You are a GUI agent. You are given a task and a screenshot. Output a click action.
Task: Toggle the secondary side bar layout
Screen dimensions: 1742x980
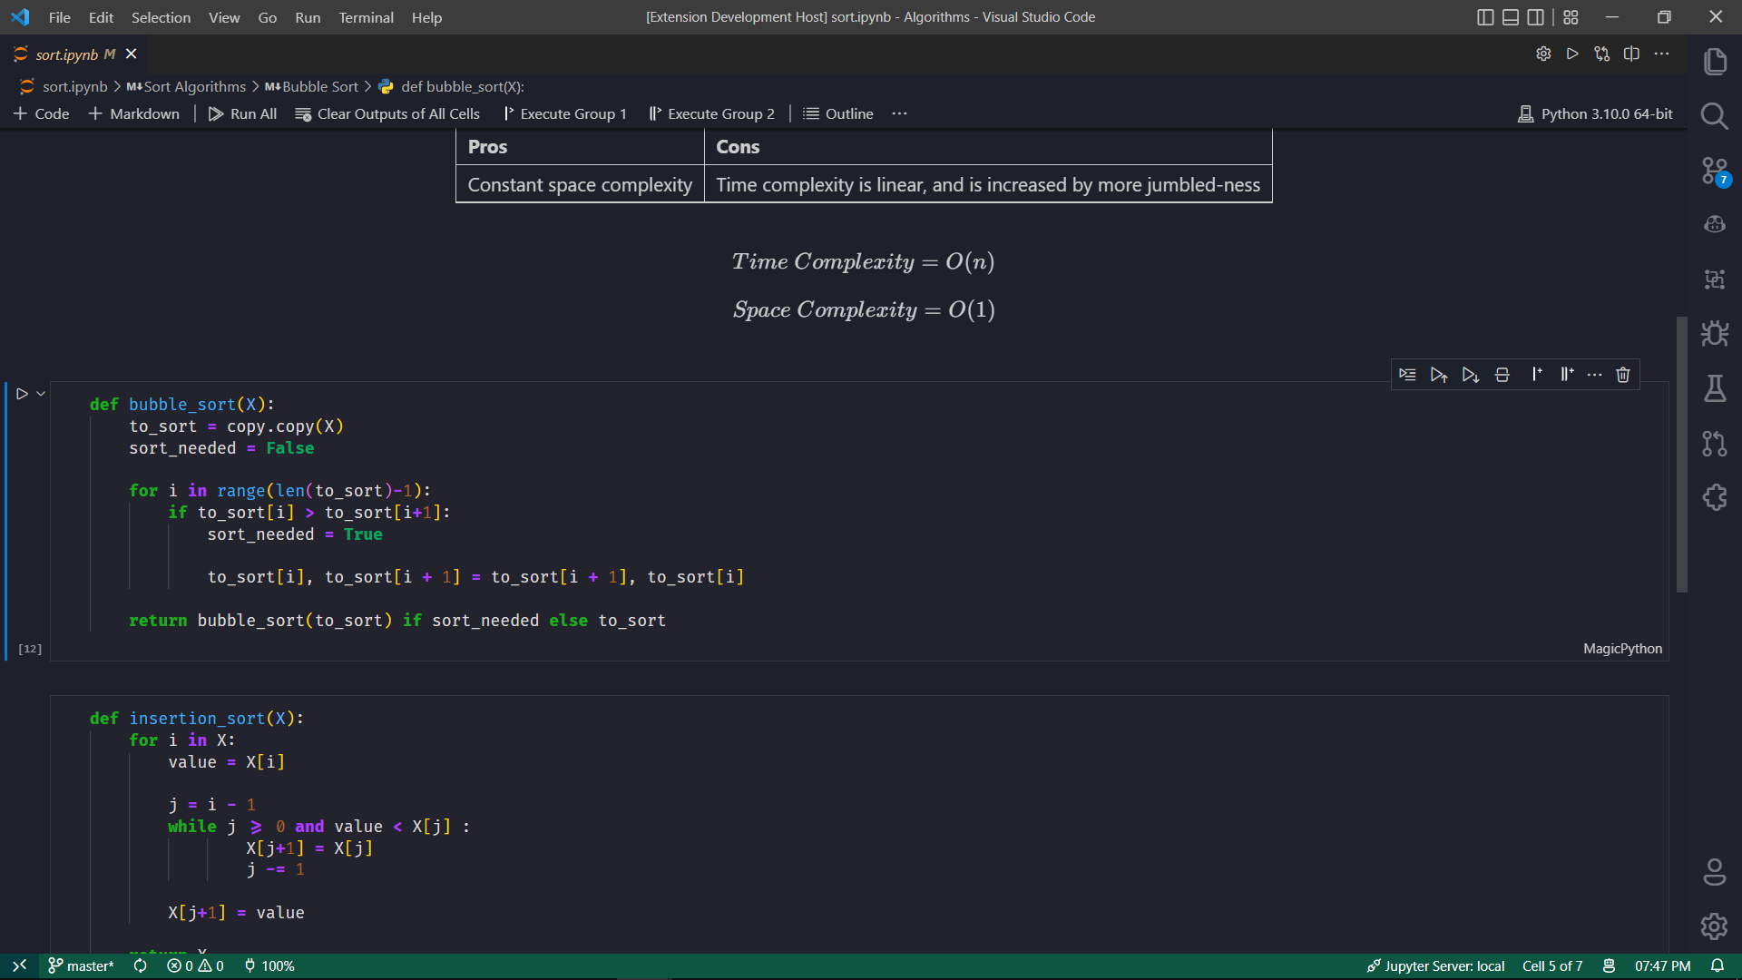[1535, 17]
